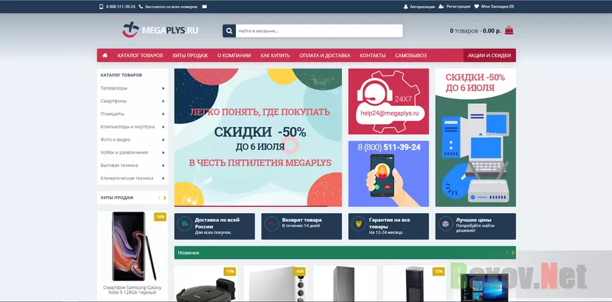
Task: Click the gray refrigerator product image
Action: click(x=344, y=284)
